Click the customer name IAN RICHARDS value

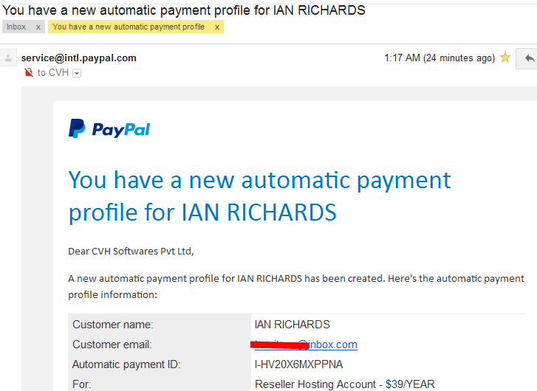(292, 325)
